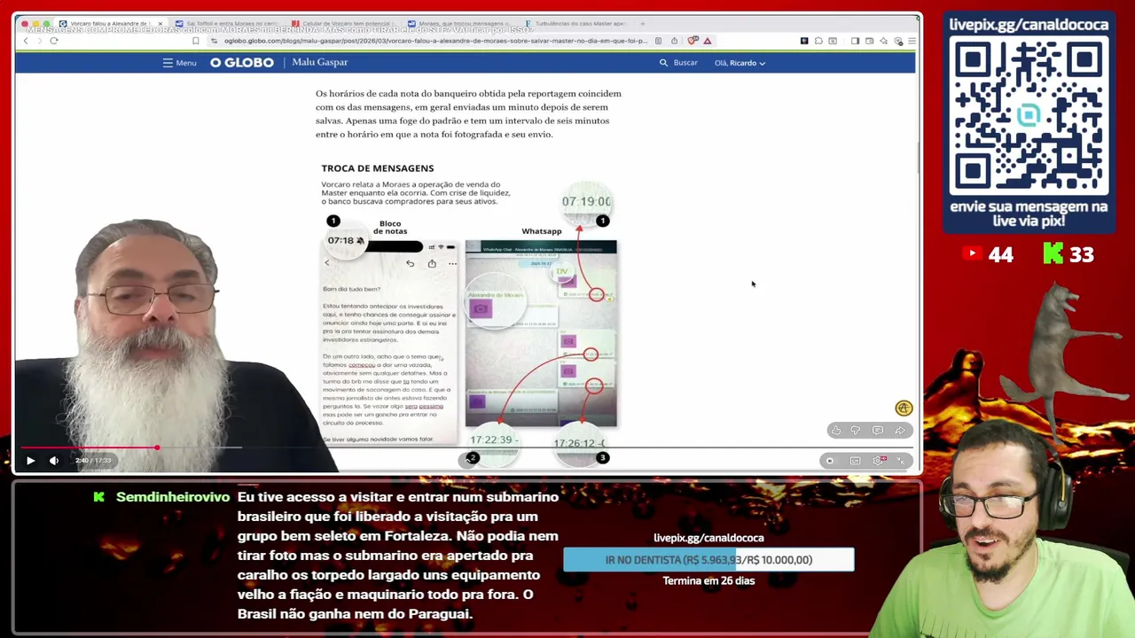Click the video time 2:40 / 17:33
Image resolution: width=1135 pixels, height=638 pixels.
(93, 461)
